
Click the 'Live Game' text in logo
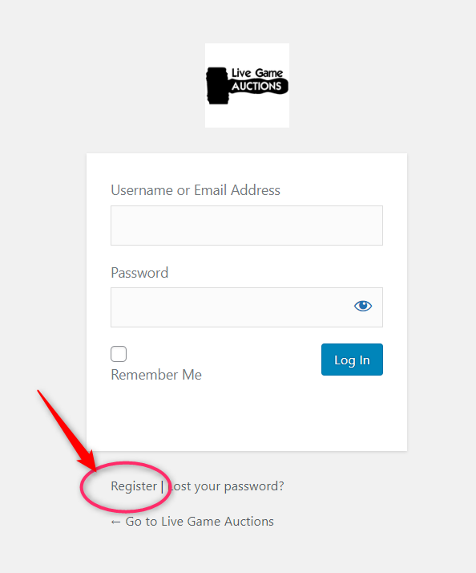(257, 73)
